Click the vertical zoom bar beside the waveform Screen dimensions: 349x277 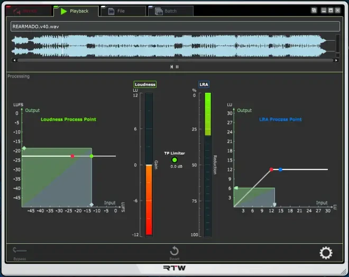tap(338, 44)
